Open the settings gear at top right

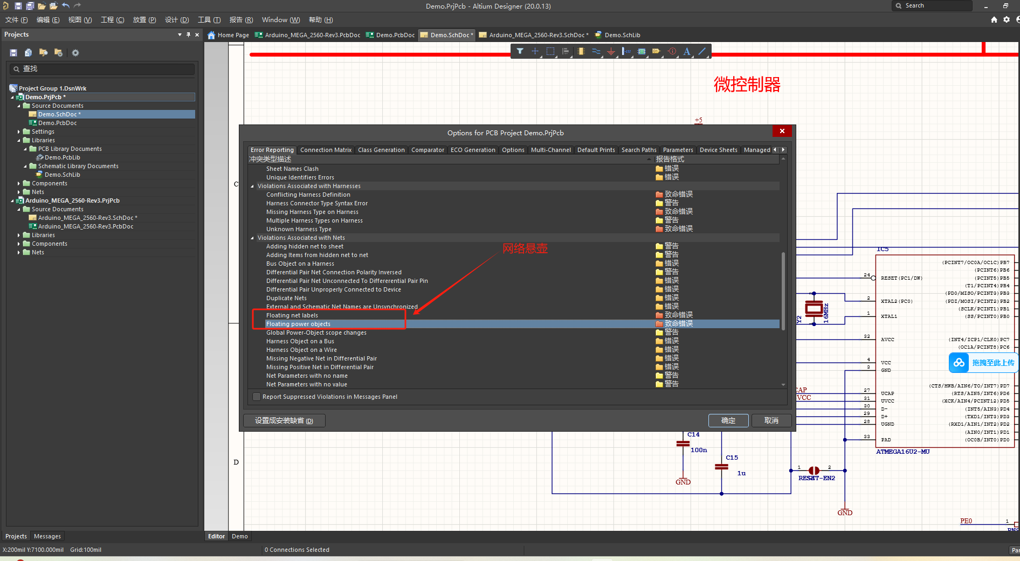[1007, 19]
